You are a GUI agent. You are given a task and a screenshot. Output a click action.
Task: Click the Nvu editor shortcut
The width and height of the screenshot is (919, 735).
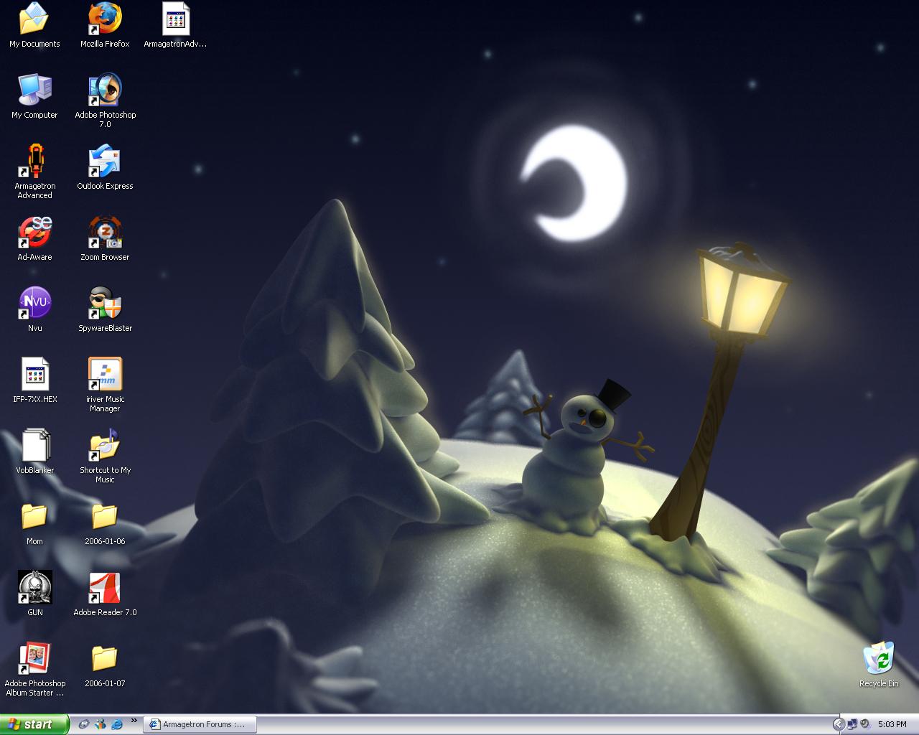34,304
